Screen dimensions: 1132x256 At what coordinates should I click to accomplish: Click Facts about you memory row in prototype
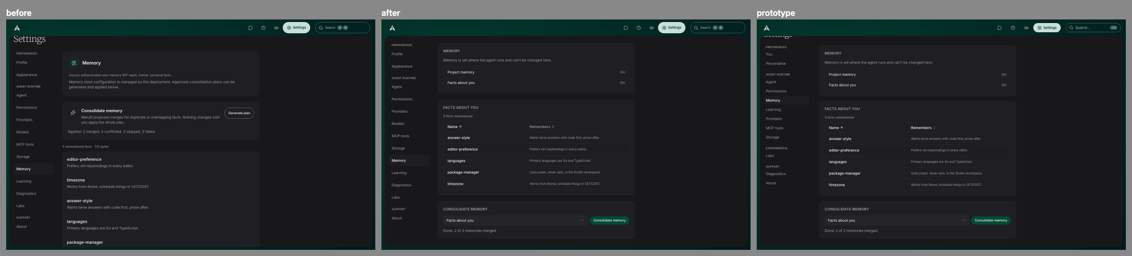(918, 85)
